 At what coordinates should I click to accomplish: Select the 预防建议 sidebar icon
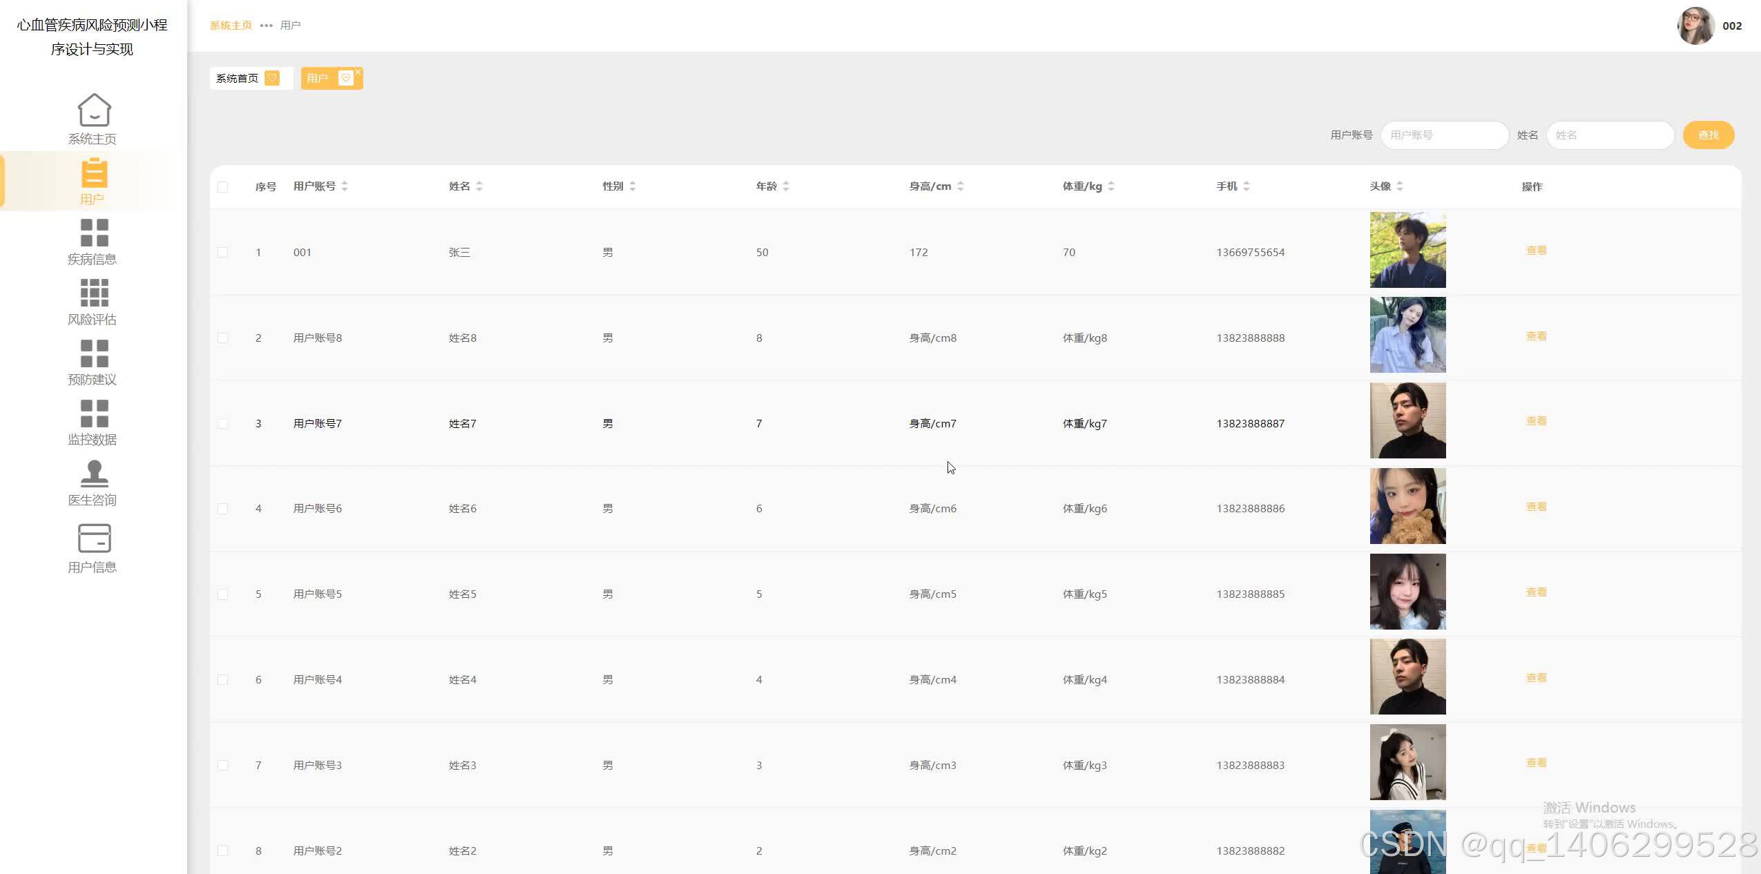pos(94,353)
